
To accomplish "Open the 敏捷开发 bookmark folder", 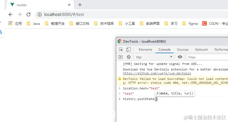I will (x=55, y=23).
